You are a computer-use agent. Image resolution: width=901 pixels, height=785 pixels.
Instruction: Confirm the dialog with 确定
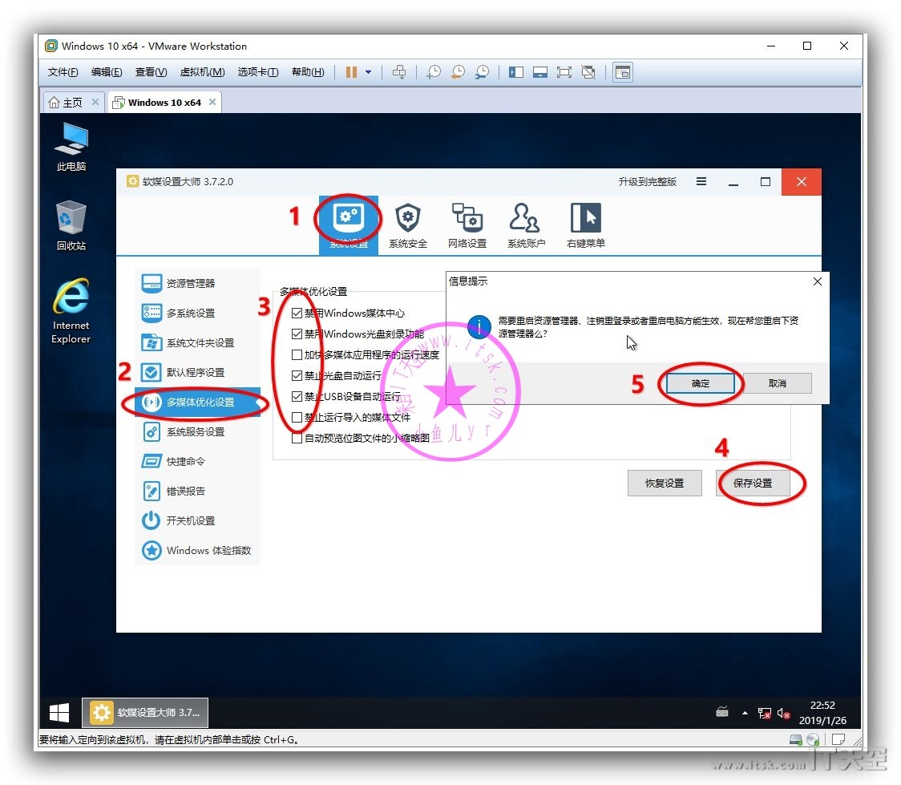tap(701, 383)
